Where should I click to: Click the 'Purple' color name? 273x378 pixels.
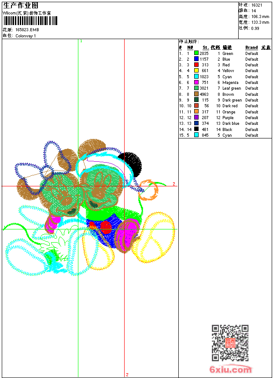tap(228, 118)
